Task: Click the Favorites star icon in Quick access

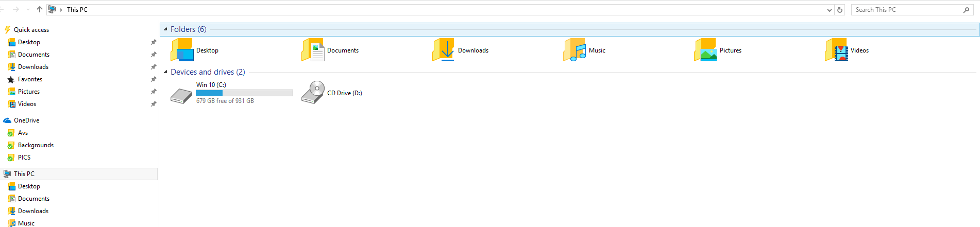Action: (11, 79)
